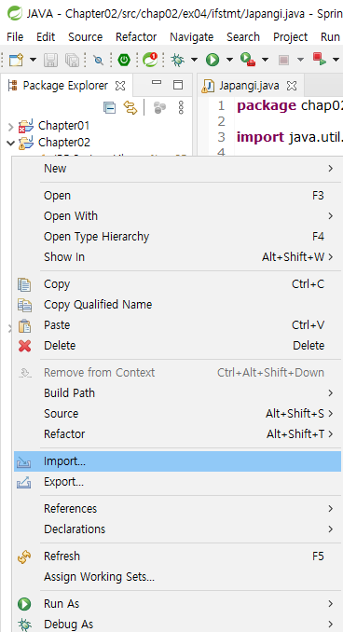Screen dimensions: 343x632
Task: Maximize the Package Explorer panel
Action: 178,85
